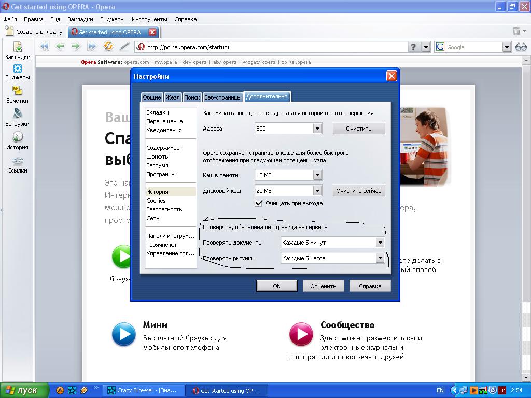Switch to the Жезл settings tab

point(173,97)
